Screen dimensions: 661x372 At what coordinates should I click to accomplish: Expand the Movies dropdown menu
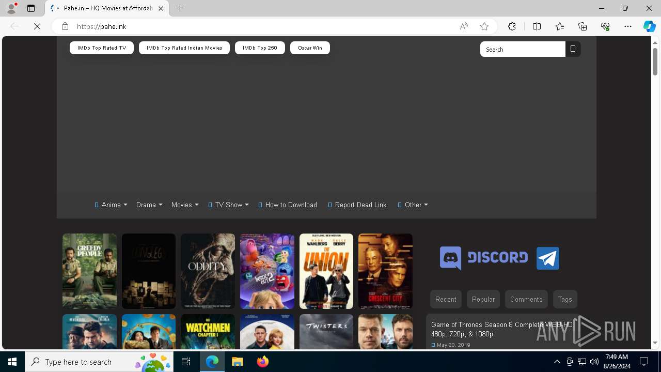[x=185, y=205]
